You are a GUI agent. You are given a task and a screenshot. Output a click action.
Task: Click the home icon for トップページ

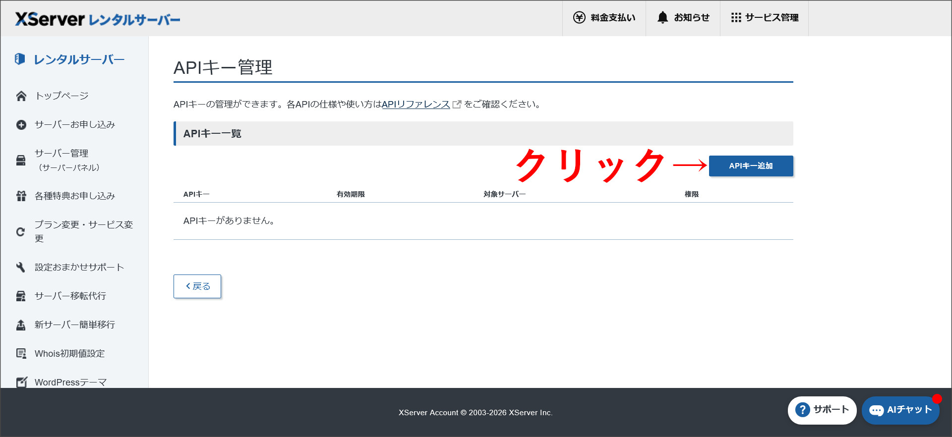tap(21, 96)
